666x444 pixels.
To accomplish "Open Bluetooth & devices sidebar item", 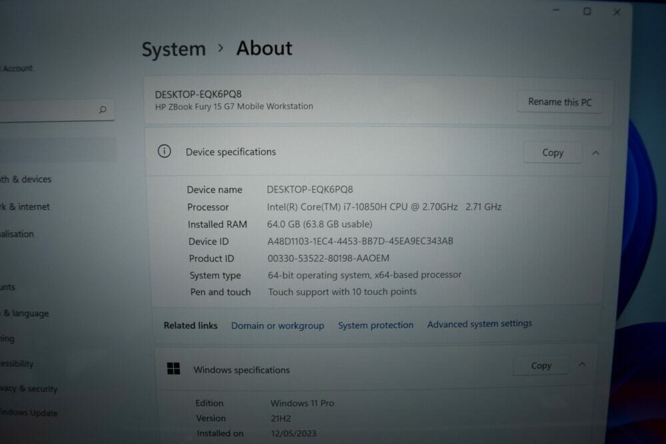I will coord(25,179).
